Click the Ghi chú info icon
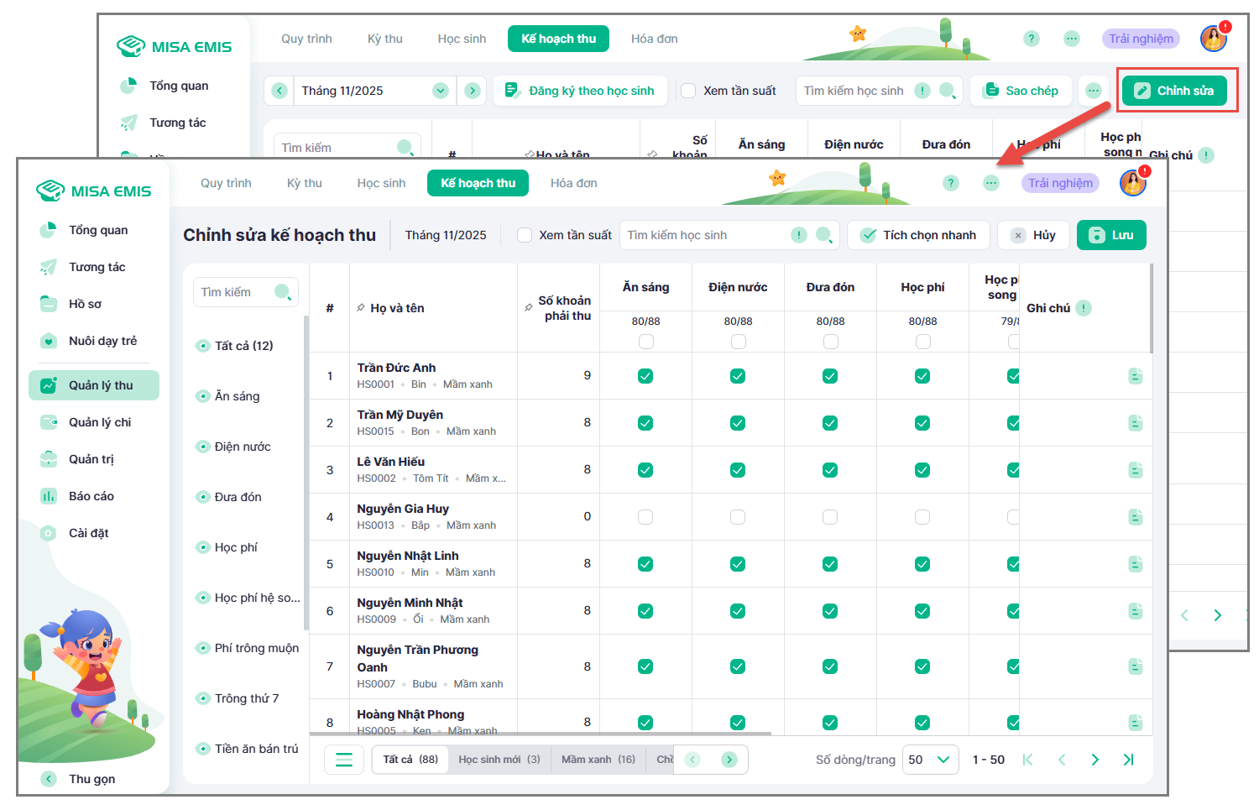Image resolution: width=1259 pixels, height=810 pixels. click(x=1084, y=308)
